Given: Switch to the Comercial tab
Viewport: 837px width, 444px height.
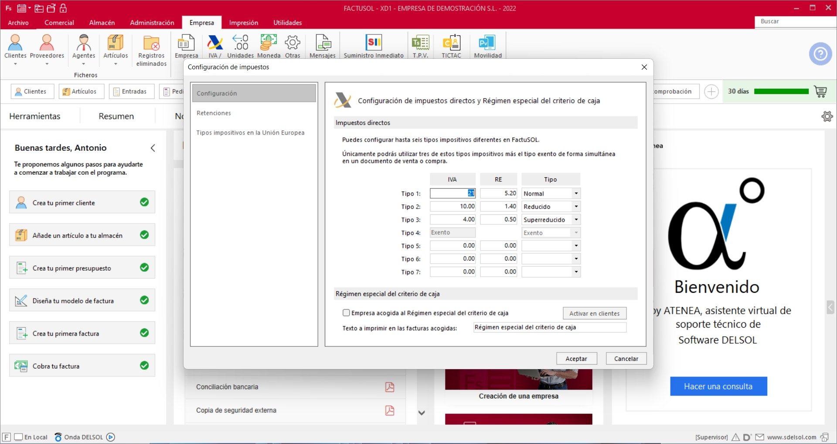Looking at the screenshot, I should pyautogui.click(x=59, y=23).
